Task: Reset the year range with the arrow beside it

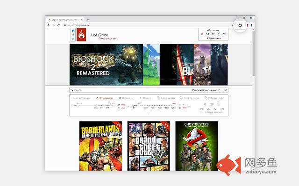Action: [x=128, y=106]
